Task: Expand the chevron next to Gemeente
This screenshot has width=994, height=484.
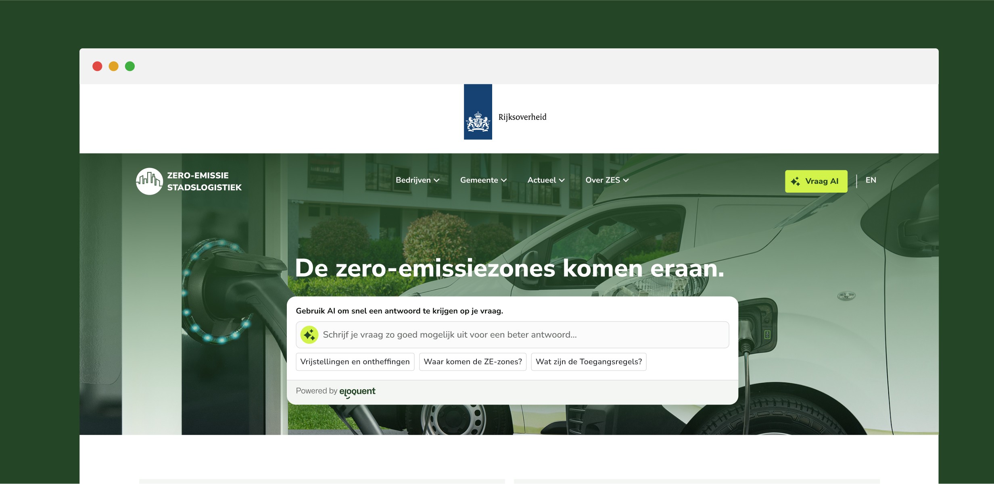Action: coord(504,181)
